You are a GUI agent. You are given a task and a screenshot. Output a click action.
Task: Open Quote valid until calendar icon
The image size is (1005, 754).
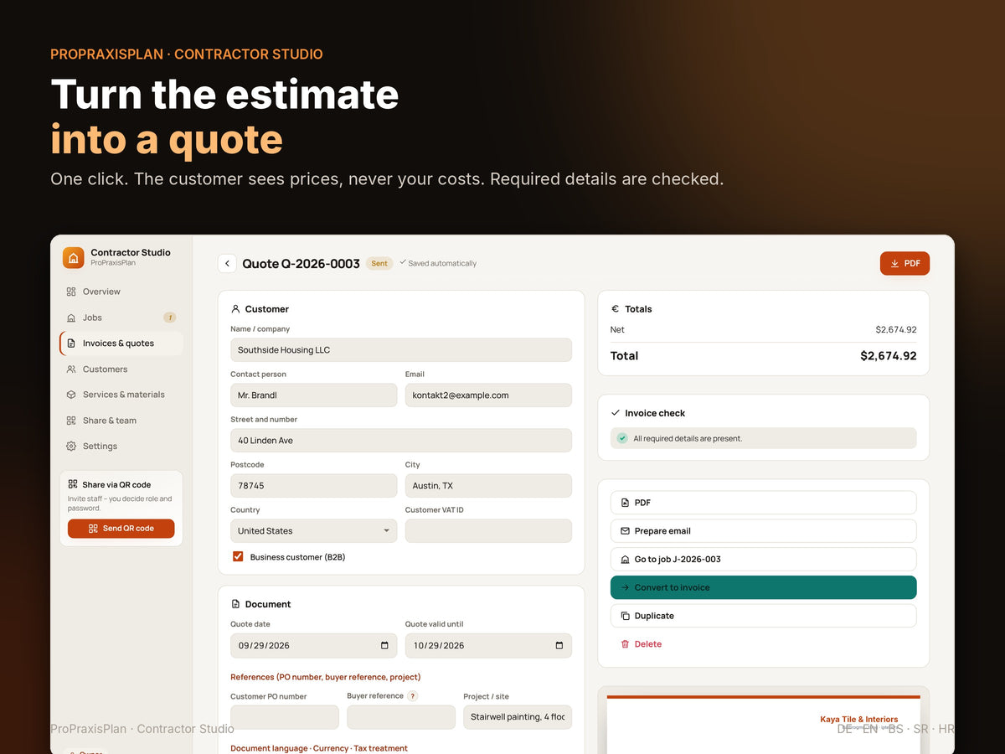pos(559,646)
